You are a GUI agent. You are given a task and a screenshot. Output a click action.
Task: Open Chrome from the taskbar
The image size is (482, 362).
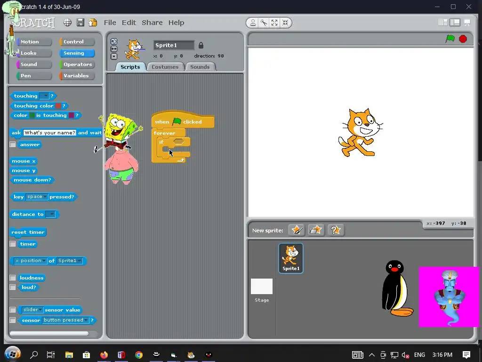pos(139,355)
